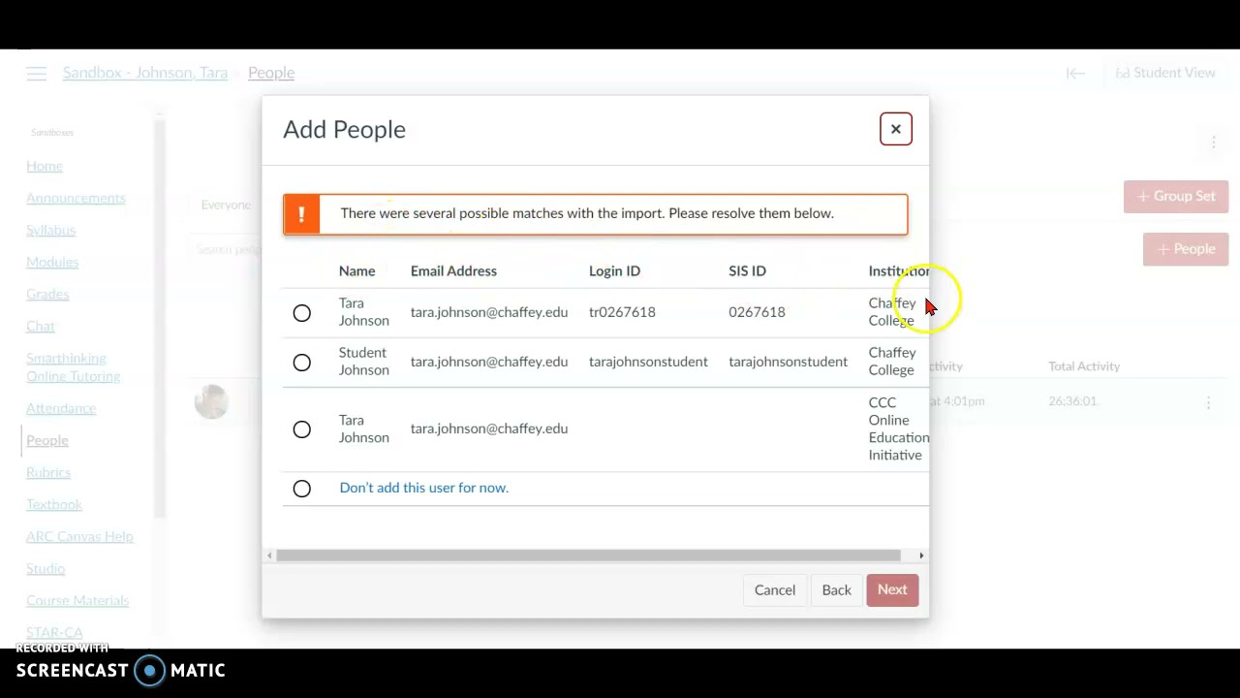Click the Login ID column header
The height and width of the screenshot is (698, 1240).
tap(614, 270)
